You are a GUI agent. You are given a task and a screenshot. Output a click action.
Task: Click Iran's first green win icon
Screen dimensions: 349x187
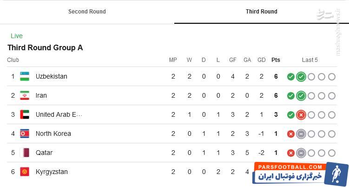(291, 96)
